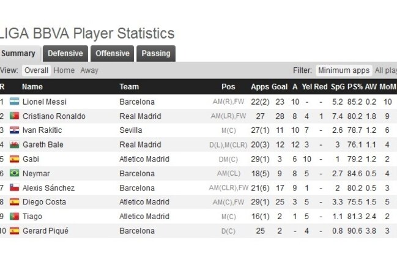
Task: Open Atletico Madrid team link for Diego Costa
Action: (144, 202)
